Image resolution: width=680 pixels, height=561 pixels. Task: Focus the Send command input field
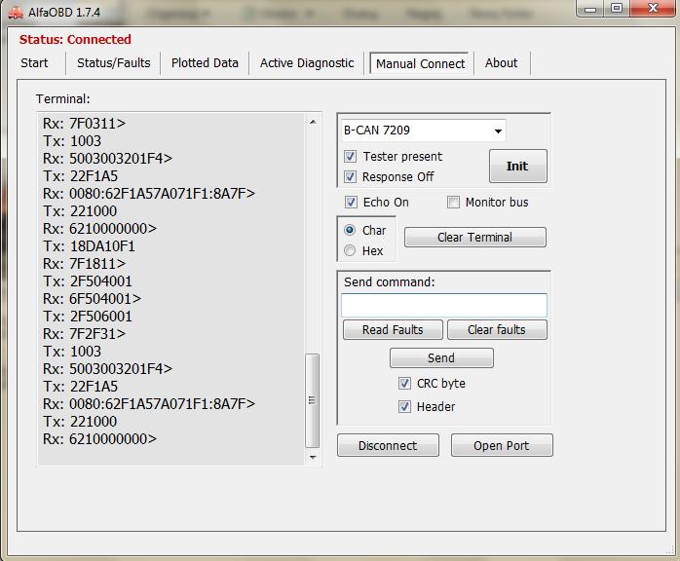(444, 305)
